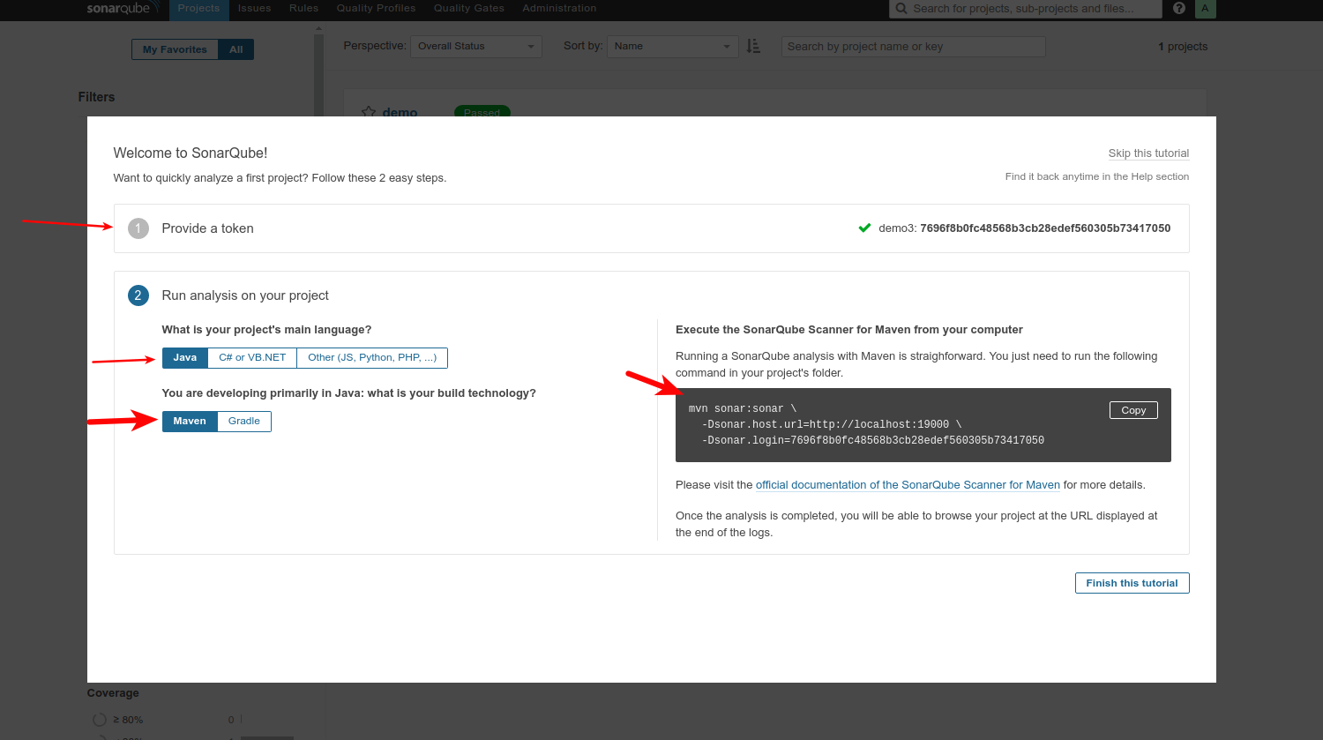
Task: Click the green checkmark beside demo3 token
Action: [x=864, y=228]
